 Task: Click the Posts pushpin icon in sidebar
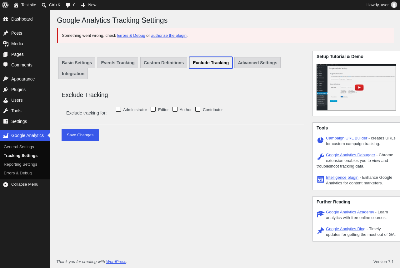click(6, 33)
